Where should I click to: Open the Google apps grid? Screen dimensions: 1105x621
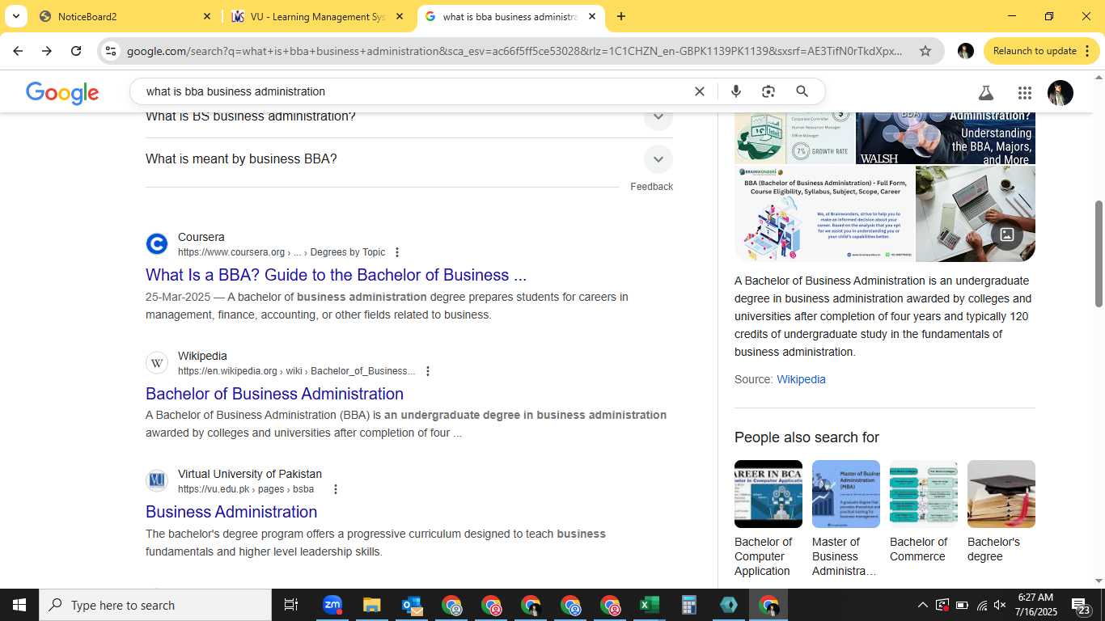pos(1025,92)
